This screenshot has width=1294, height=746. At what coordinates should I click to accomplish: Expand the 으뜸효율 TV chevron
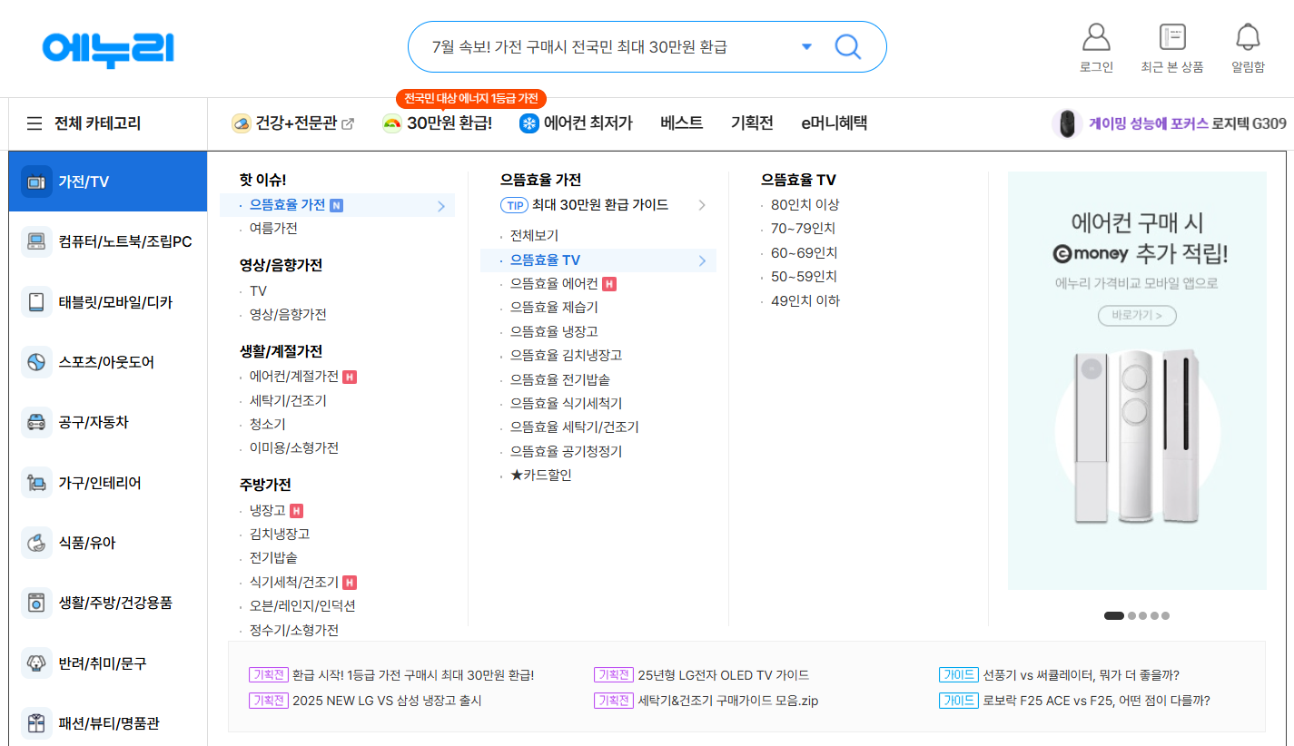[x=700, y=260]
